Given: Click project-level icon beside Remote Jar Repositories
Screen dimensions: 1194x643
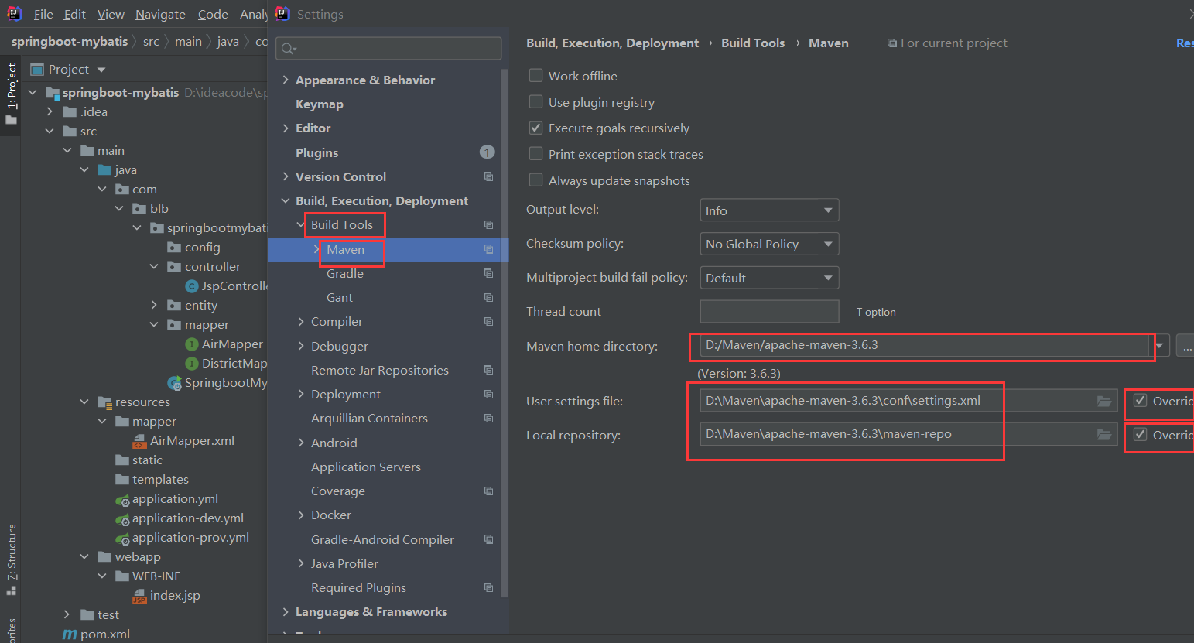Looking at the screenshot, I should point(488,370).
